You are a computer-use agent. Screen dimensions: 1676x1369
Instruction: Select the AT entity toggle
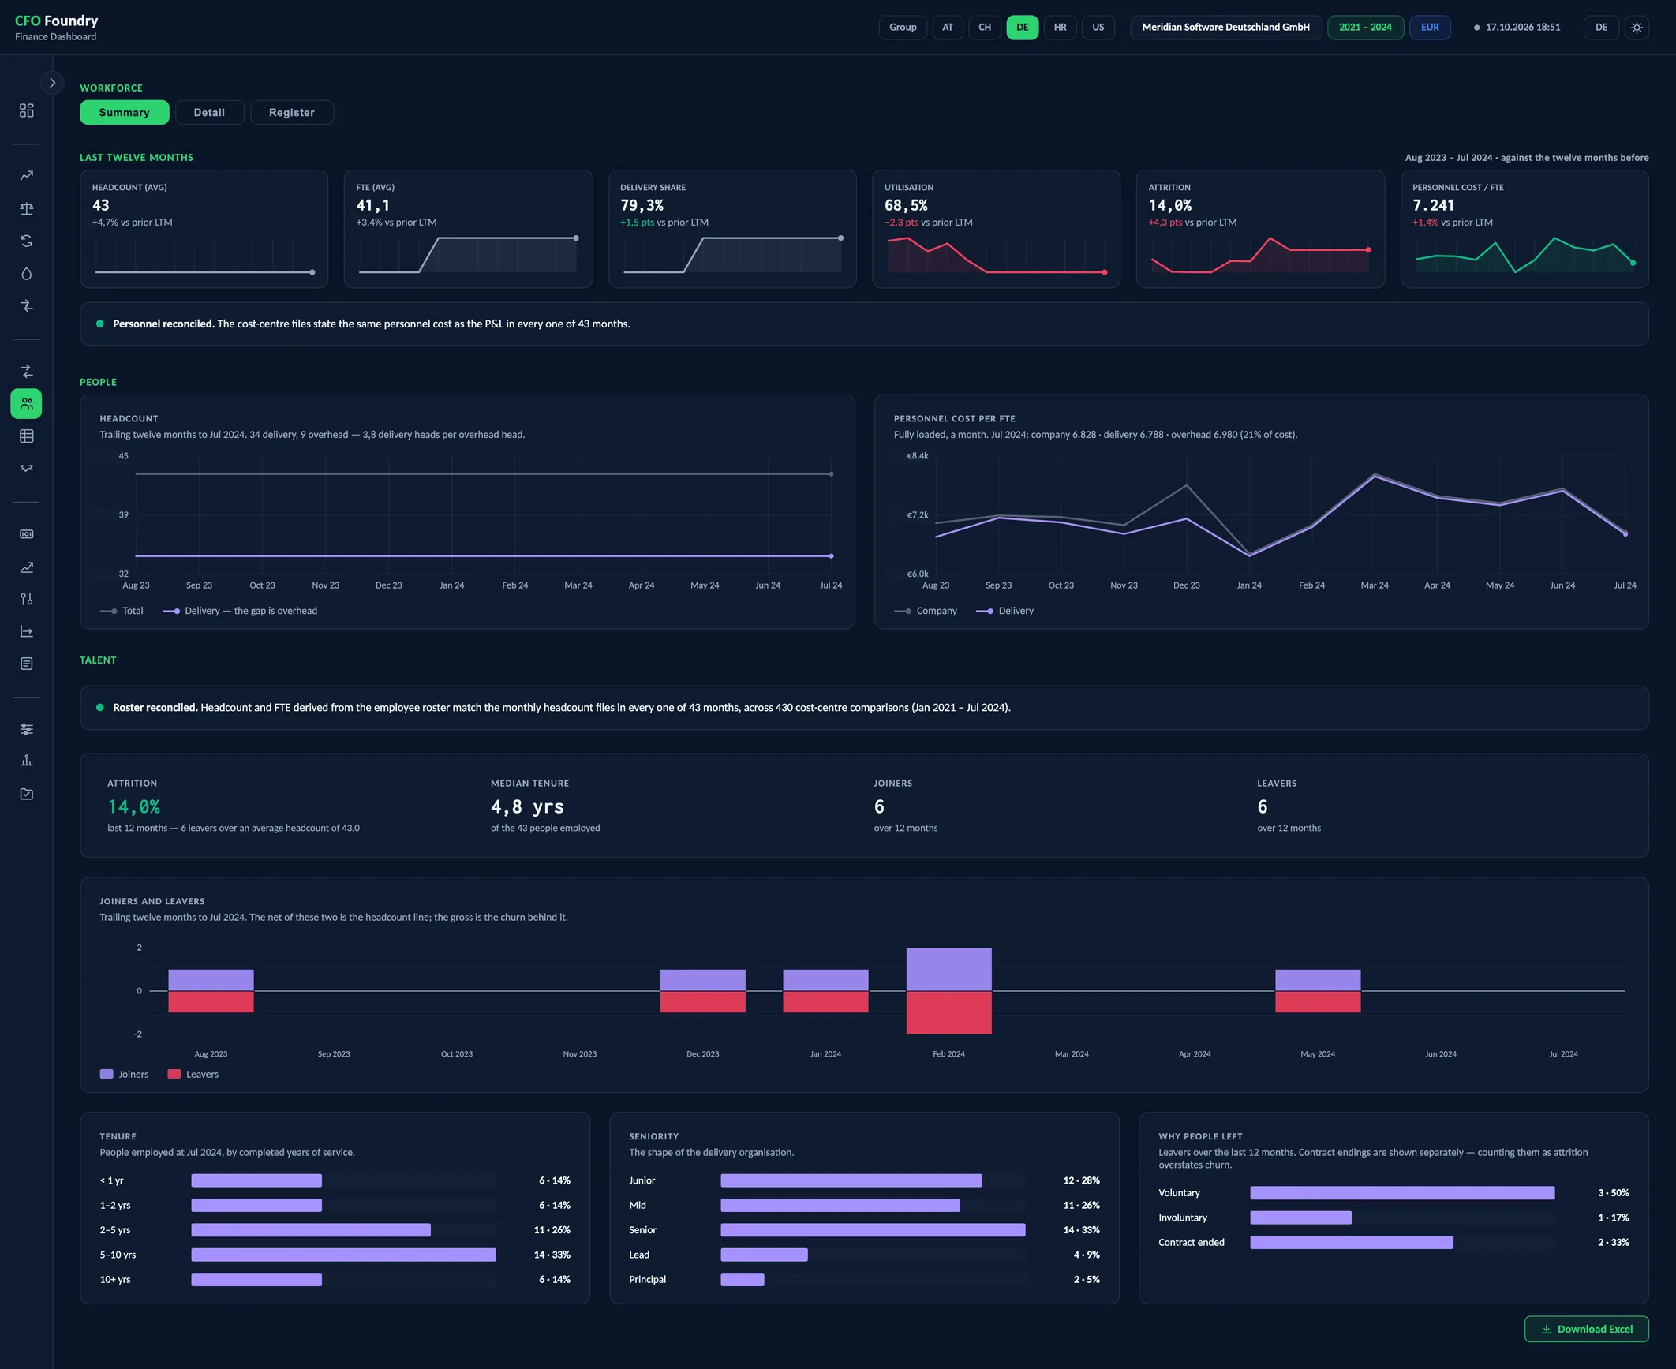948,28
